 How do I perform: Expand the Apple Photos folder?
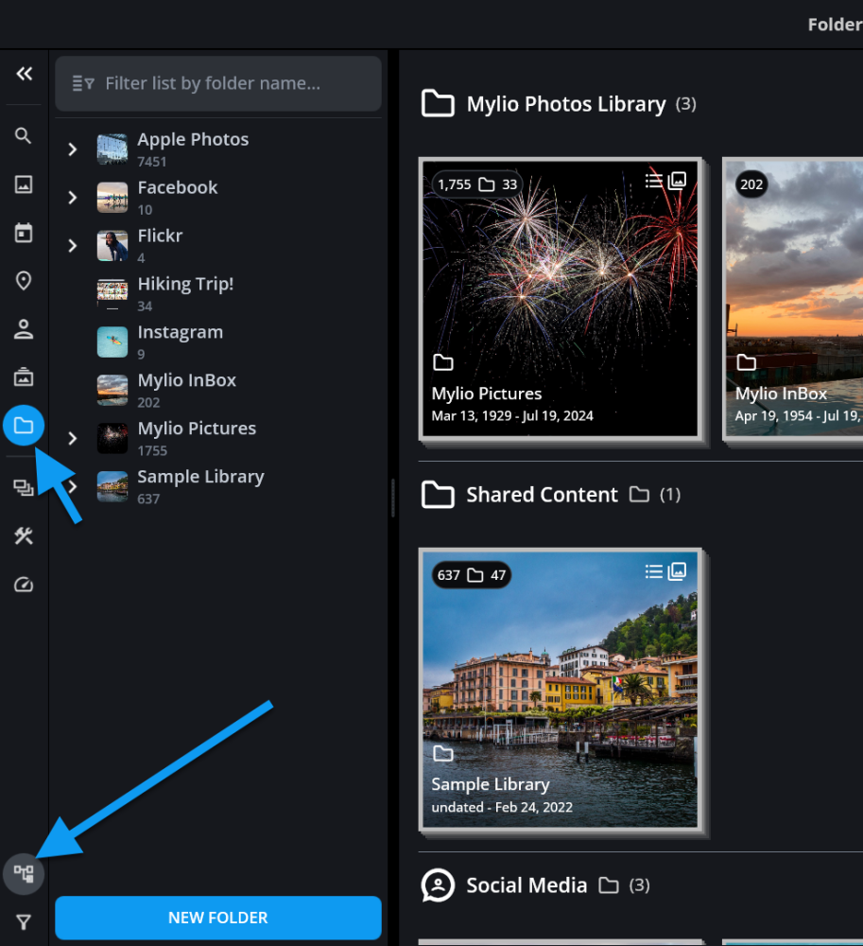[x=73, y=149]
